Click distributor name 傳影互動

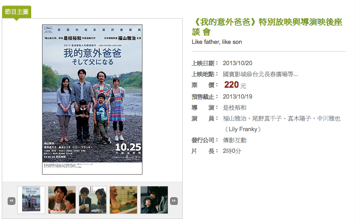coord(235,140)
